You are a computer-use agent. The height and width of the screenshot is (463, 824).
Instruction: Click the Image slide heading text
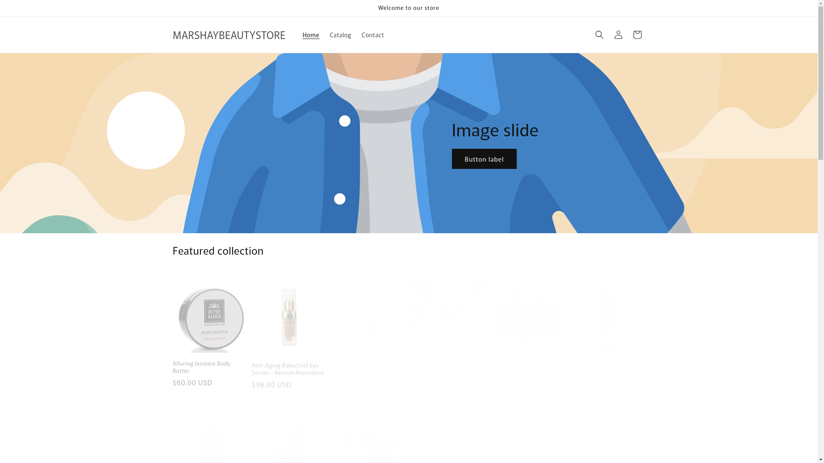(494, 130)
